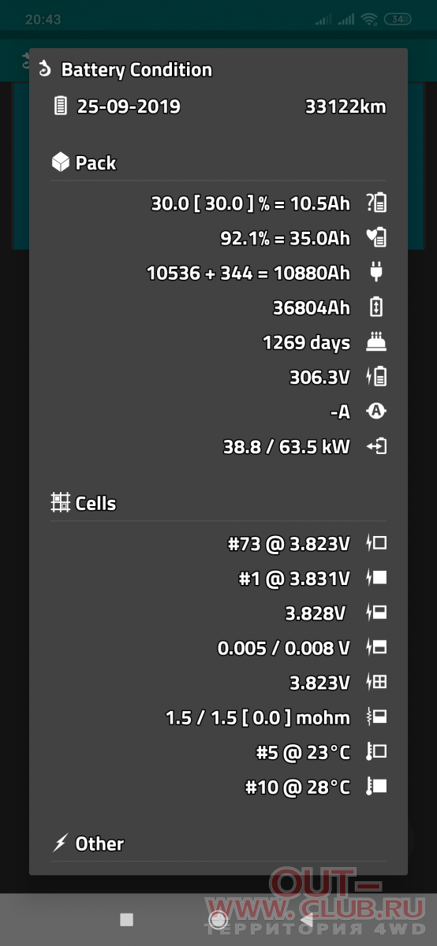Tap the highest cell voltage icon for #1
Screen dimensions: 437x946
pos(376,578)
